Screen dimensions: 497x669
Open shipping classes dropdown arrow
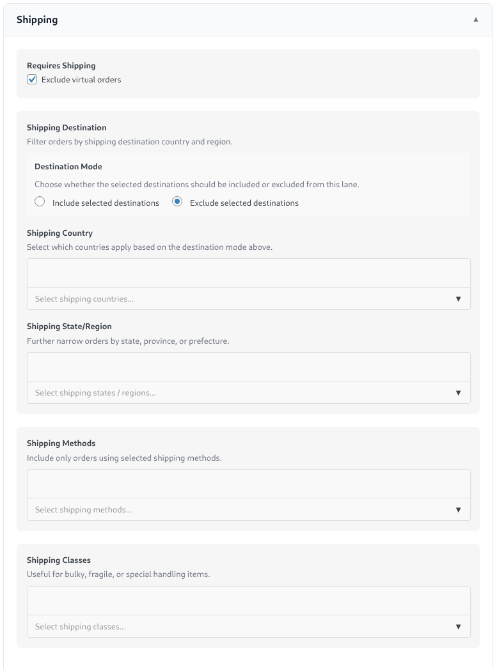click(x=458, y=627)
